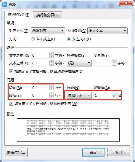Screen dimensions: 135x162
Task: Switch to the 换行和分页(P) tab
Action: (47, 15)
